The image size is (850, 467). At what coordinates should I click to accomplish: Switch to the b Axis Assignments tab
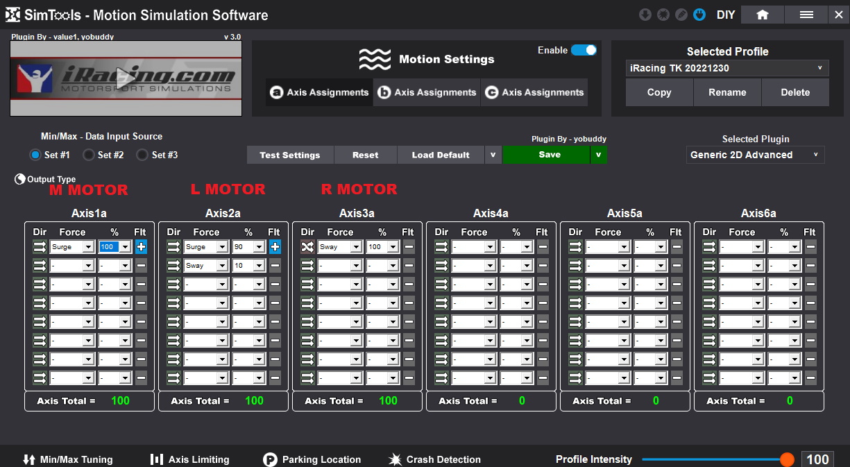point(427,92)
